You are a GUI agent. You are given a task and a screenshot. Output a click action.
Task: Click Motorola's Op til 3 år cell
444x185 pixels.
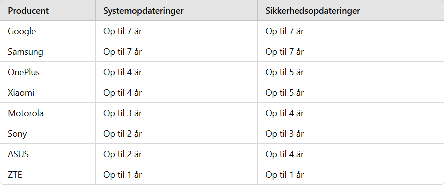176,113
